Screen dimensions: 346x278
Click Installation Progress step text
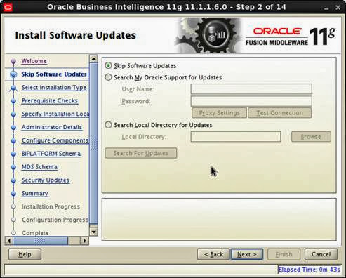pyautogui.click(x=51, y=206)
